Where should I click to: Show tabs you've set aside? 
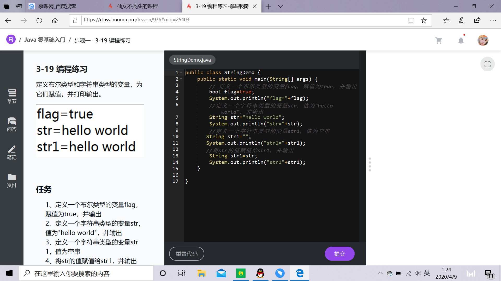[6, 6]
